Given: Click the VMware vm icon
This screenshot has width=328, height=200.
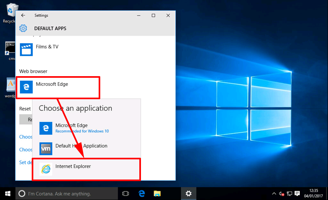Looking at the screenshot, I should coord(46,148).
